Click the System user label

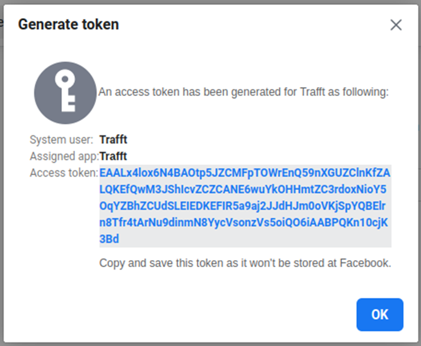[x=61, y=139]
